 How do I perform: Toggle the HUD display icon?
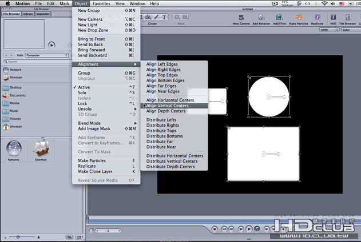(333, 18)
